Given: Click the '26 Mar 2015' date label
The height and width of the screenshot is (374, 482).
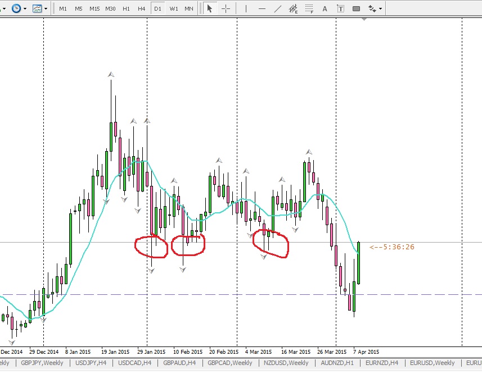Looking at the screenshot, I should point(332,352).
